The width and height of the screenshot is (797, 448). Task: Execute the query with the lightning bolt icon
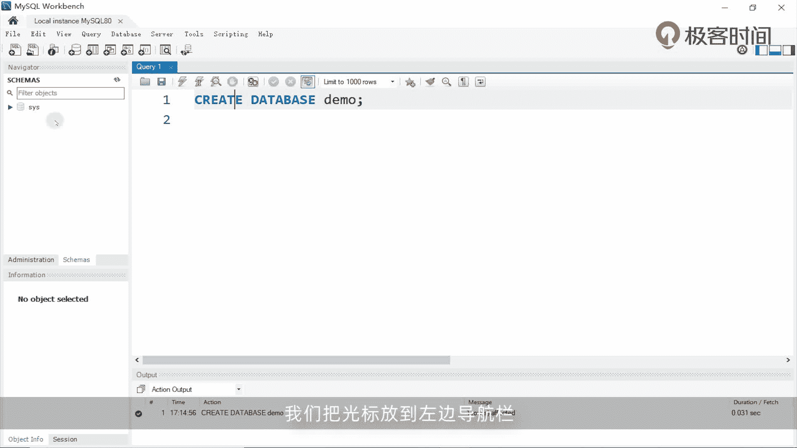[x=182, y=82]
